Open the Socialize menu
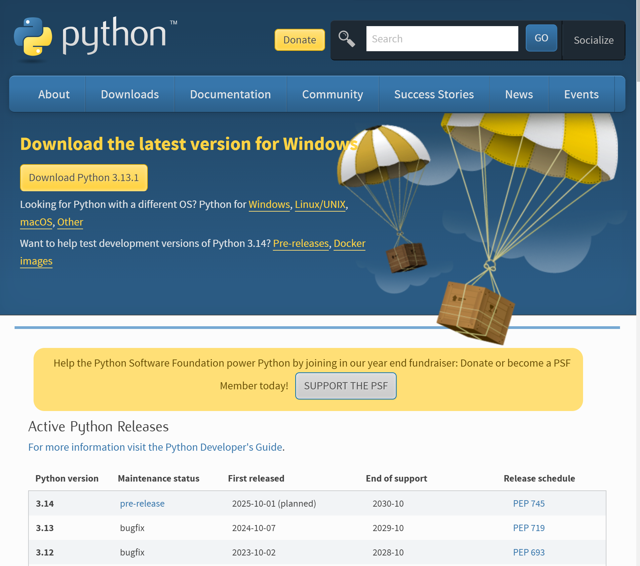Screen dimensions: 640x566 click(594, 40)
